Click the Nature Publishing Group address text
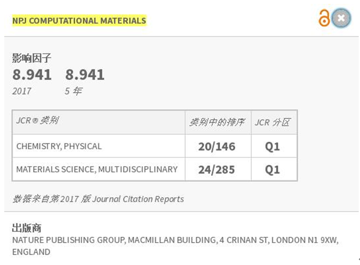 [176, 246]
